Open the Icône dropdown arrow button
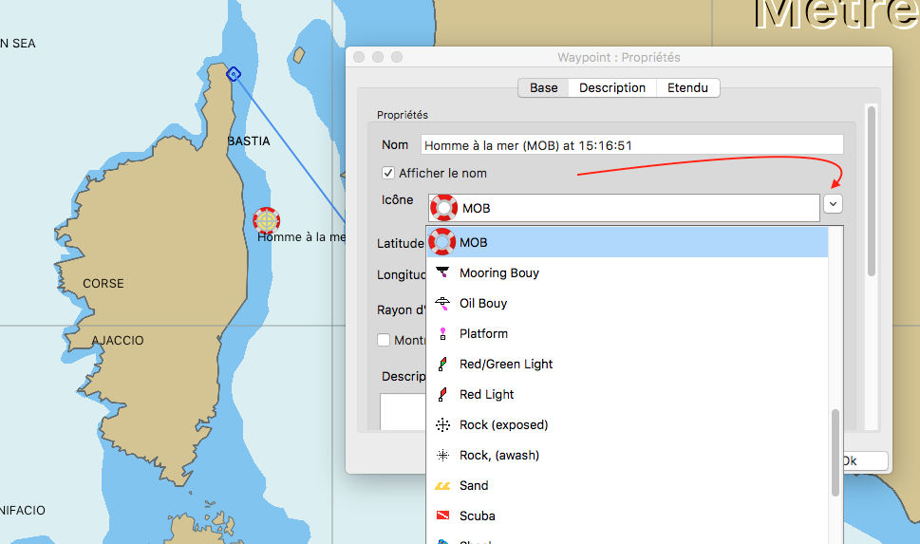This screenshot has height=544, width=920. (833, 203)
